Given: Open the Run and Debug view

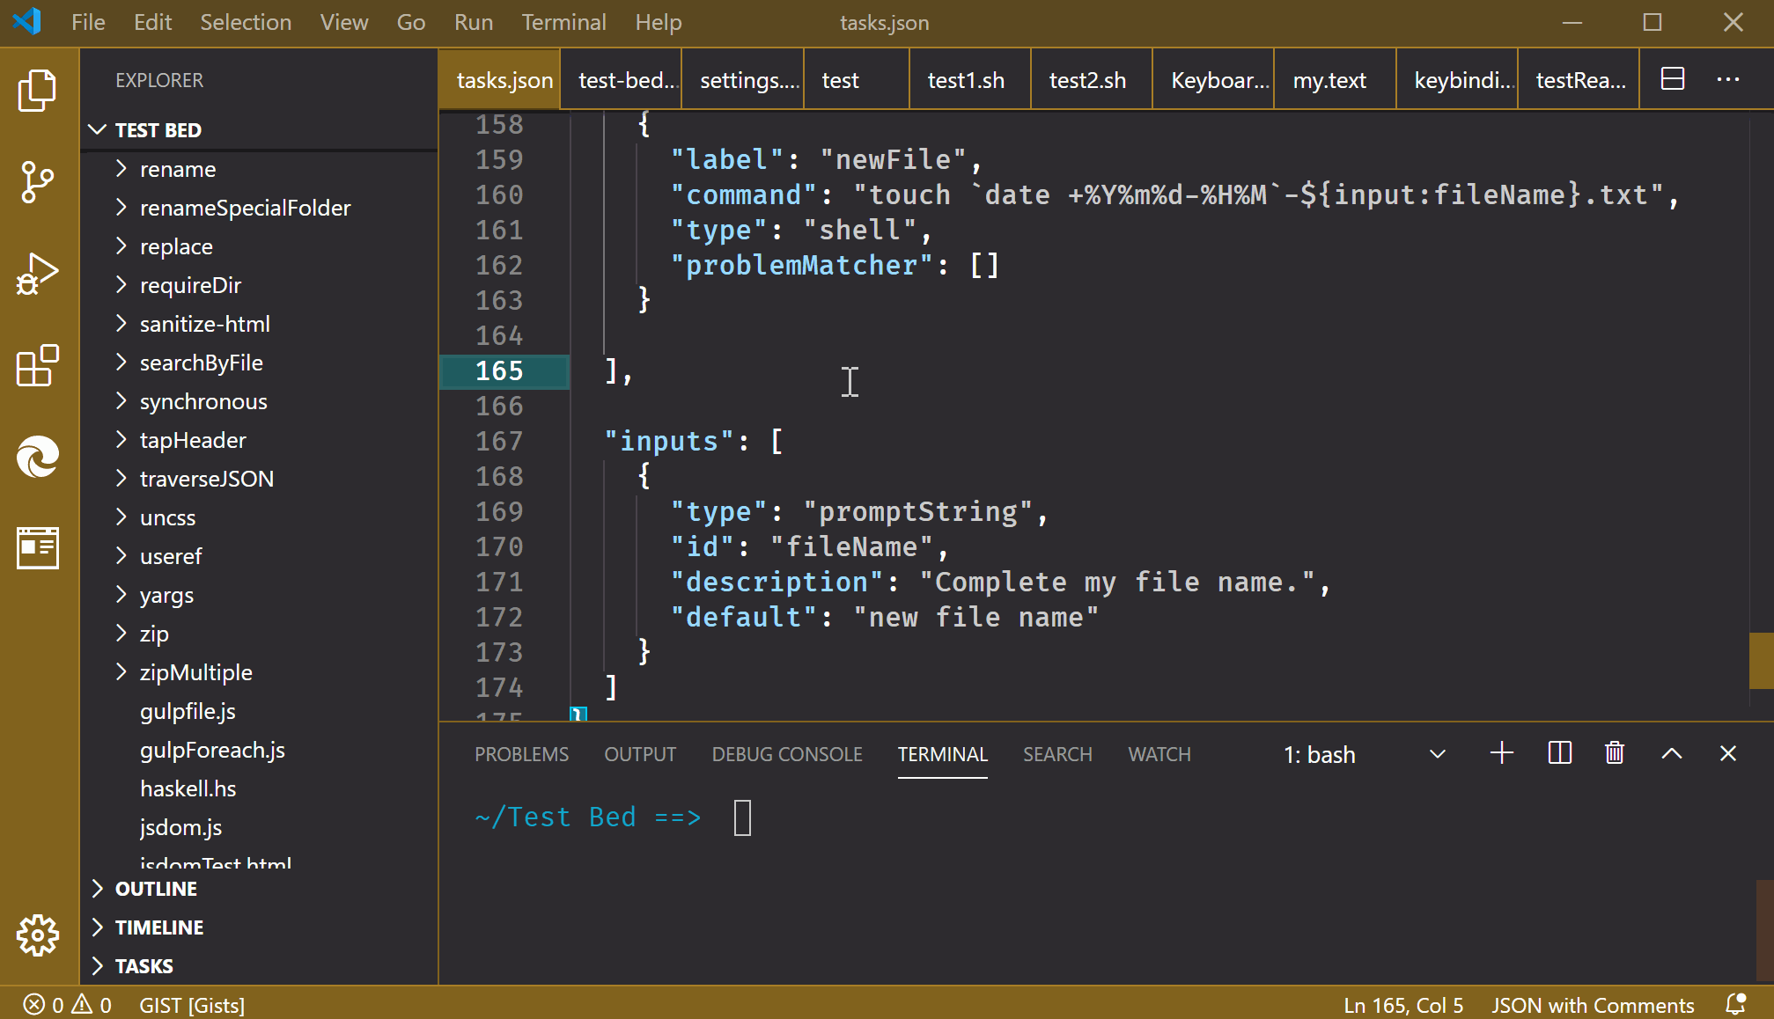Looking at the screenshot, I should 38,275.
